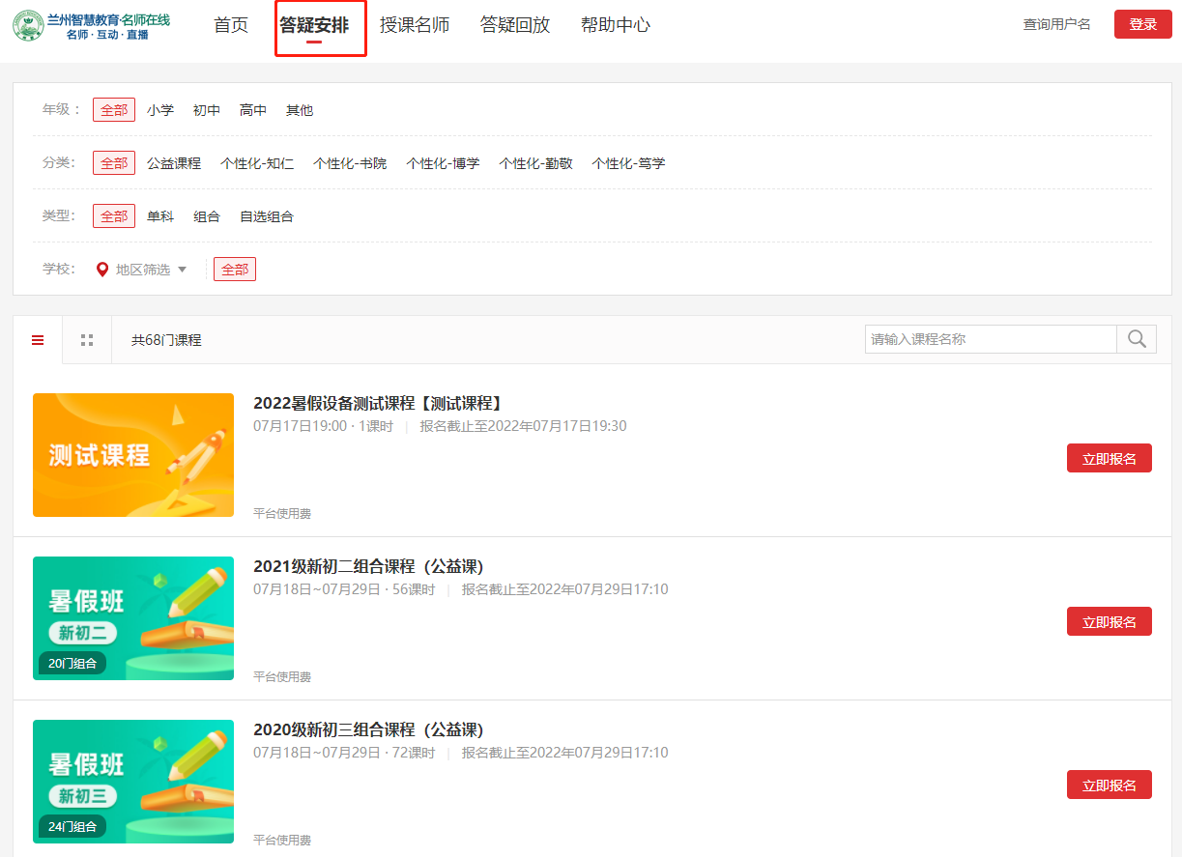Click the red 登录 login button
Image resolution: width=1182 pixels, height=857 pixels.
[x=1142, y=24]
